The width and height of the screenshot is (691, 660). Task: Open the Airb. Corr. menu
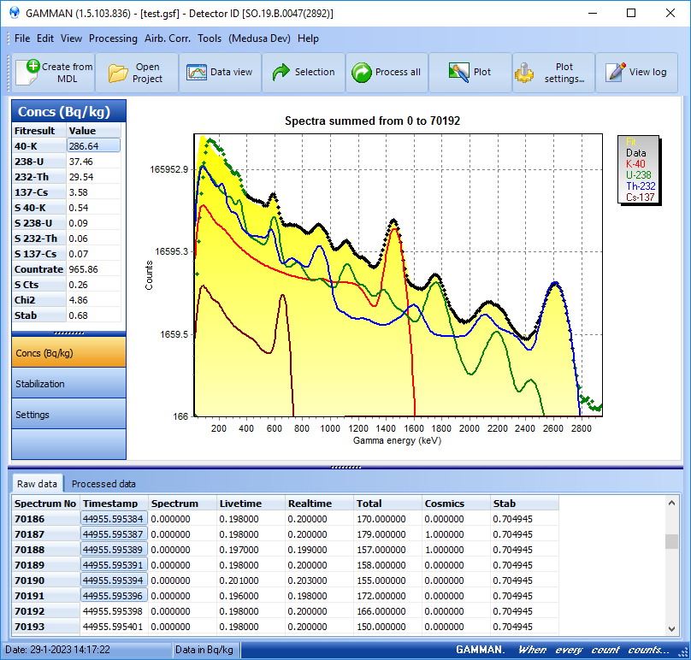click(168, 38)
